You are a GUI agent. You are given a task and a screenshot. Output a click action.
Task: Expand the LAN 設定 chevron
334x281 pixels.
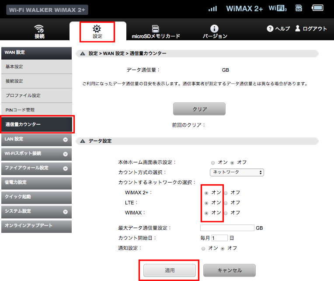[66, 140]
